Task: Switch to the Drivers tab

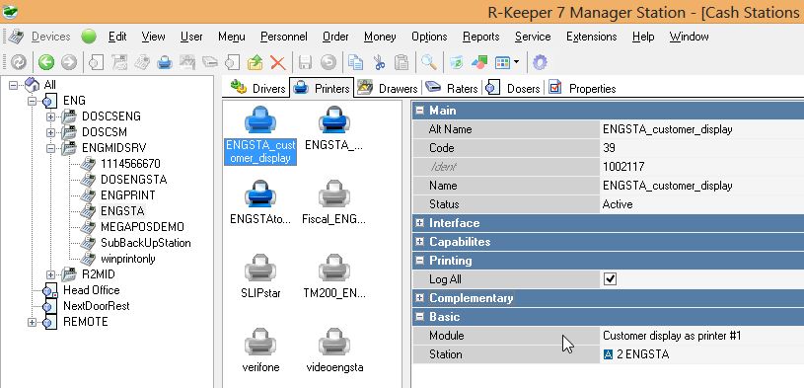Action: click(x=257, y=88)
